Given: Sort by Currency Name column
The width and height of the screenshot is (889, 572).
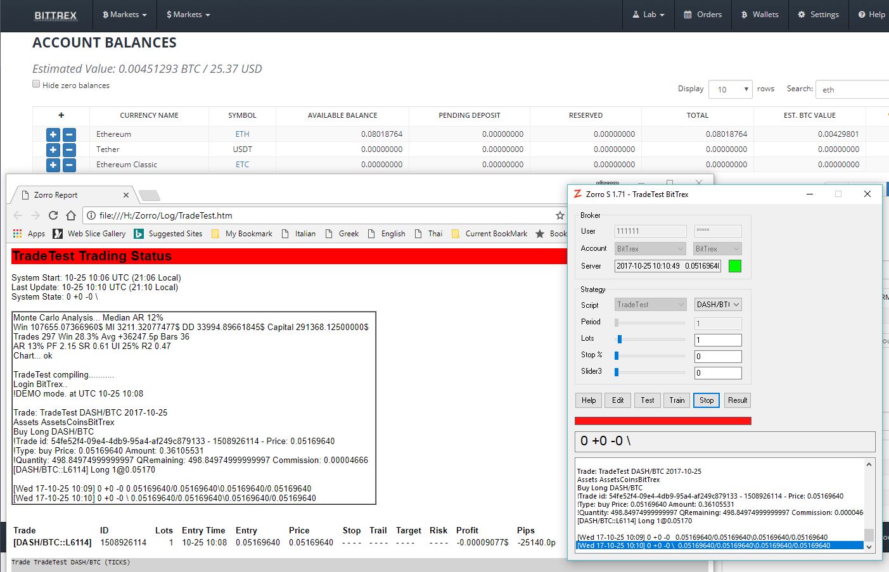Looking at the screenshot, I should pos(149,115).
